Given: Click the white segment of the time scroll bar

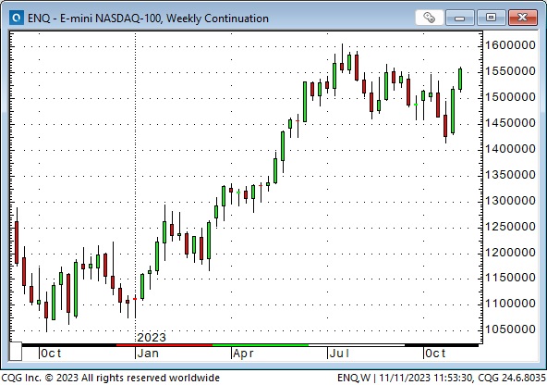Looking at the screenshot, I should coord(357,345).
